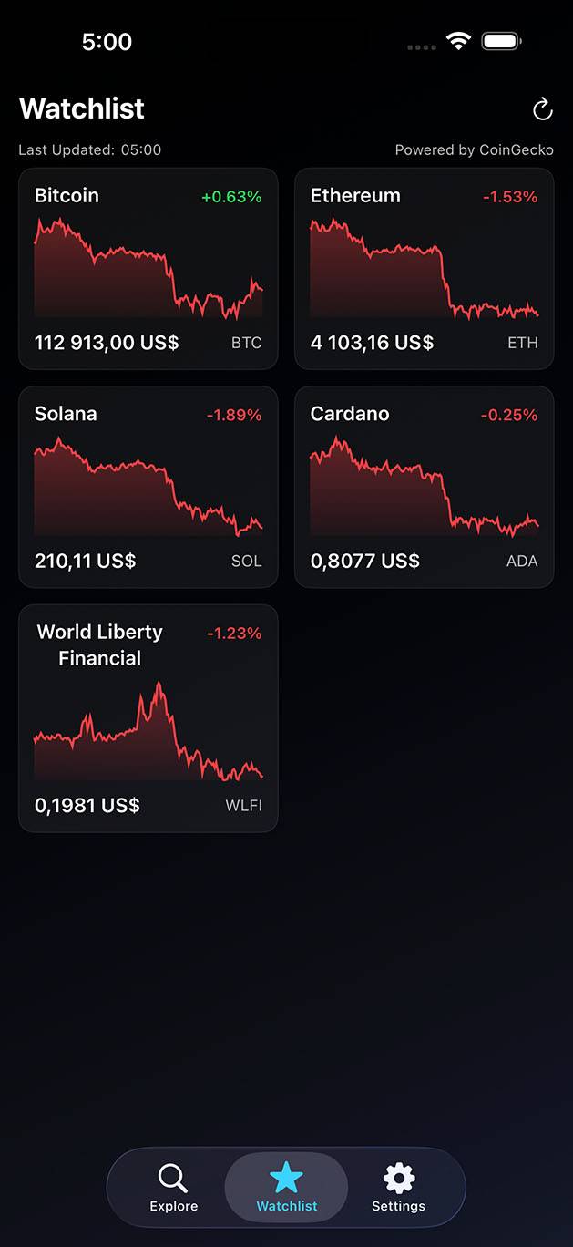Select the Cardano watchlist card
The width and height of the screenshot is (573, 1247).
click(x=424, y=487)
